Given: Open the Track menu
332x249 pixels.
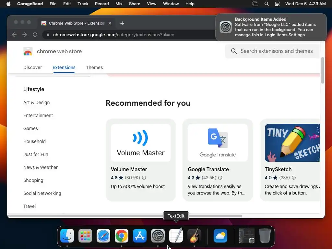Looking at the screenshot, I should [83, 4].
